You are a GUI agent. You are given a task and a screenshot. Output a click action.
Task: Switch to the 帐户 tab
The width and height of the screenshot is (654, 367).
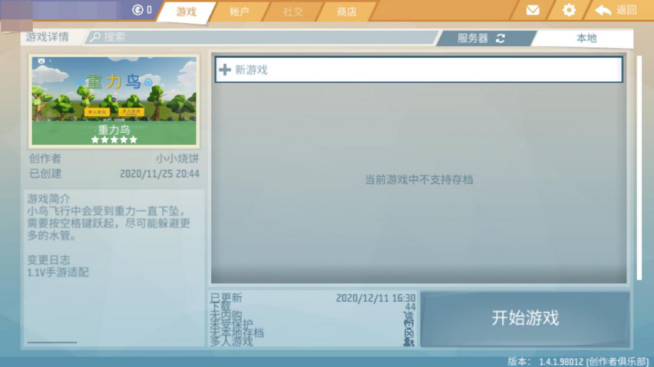[x=239, y=11]
